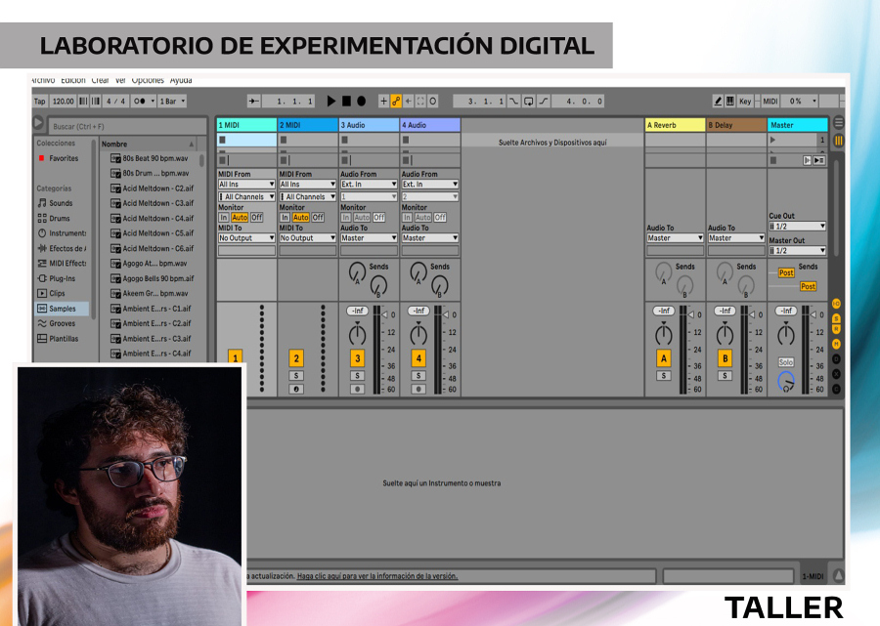Toggle the Computer MIDI Keyboard icon
The height and width of the screenshot is (626, 880).
click(x=730, y=102)
